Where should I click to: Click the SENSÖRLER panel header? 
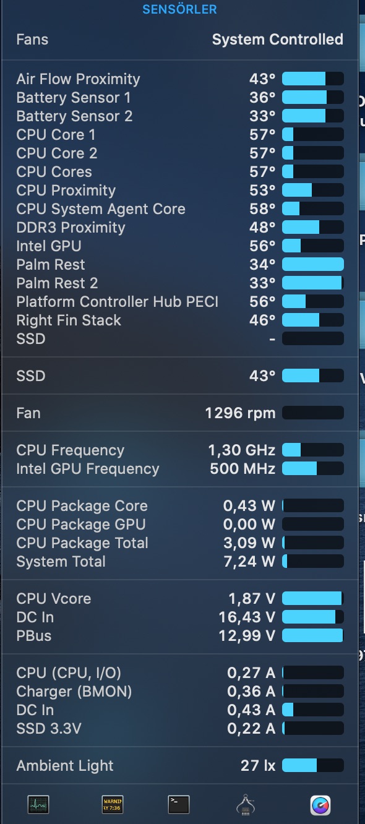(x=179, y=9)
